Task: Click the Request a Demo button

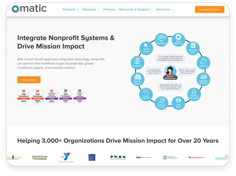Action: coord(210,9)
